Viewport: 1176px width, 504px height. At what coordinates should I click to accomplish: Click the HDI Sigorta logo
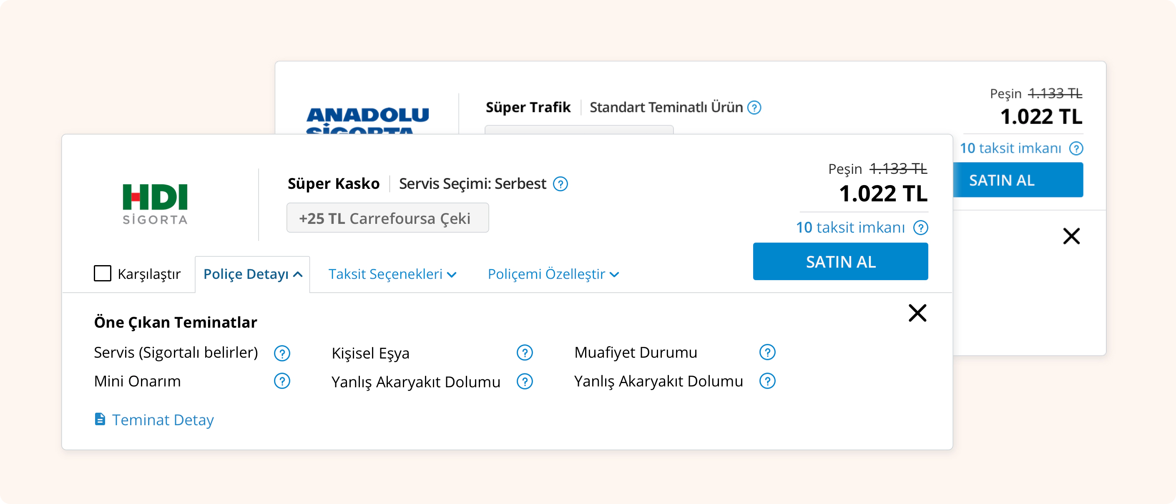[155, 203]
